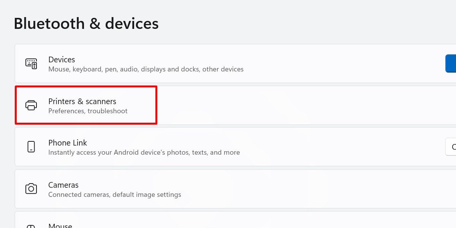Open the Mouse settings row
This screenshot has width=456, height=228.
coord(152,224)
